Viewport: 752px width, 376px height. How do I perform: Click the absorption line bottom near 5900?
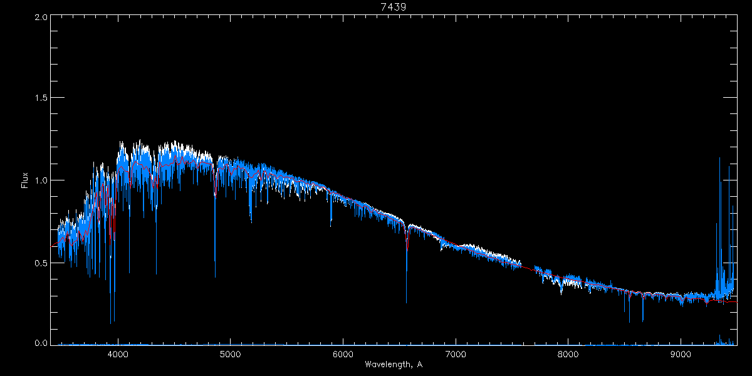click(331, 224)
